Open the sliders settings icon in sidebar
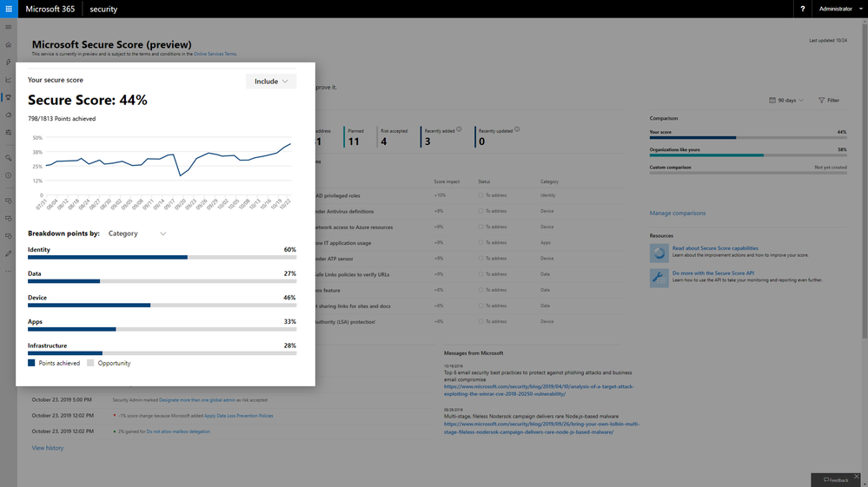This screenshot has width=868, height=487. click(9, 133)
